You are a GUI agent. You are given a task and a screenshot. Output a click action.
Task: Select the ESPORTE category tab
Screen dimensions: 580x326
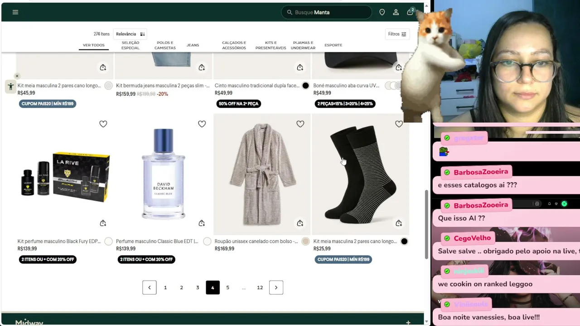click(333, 45)
